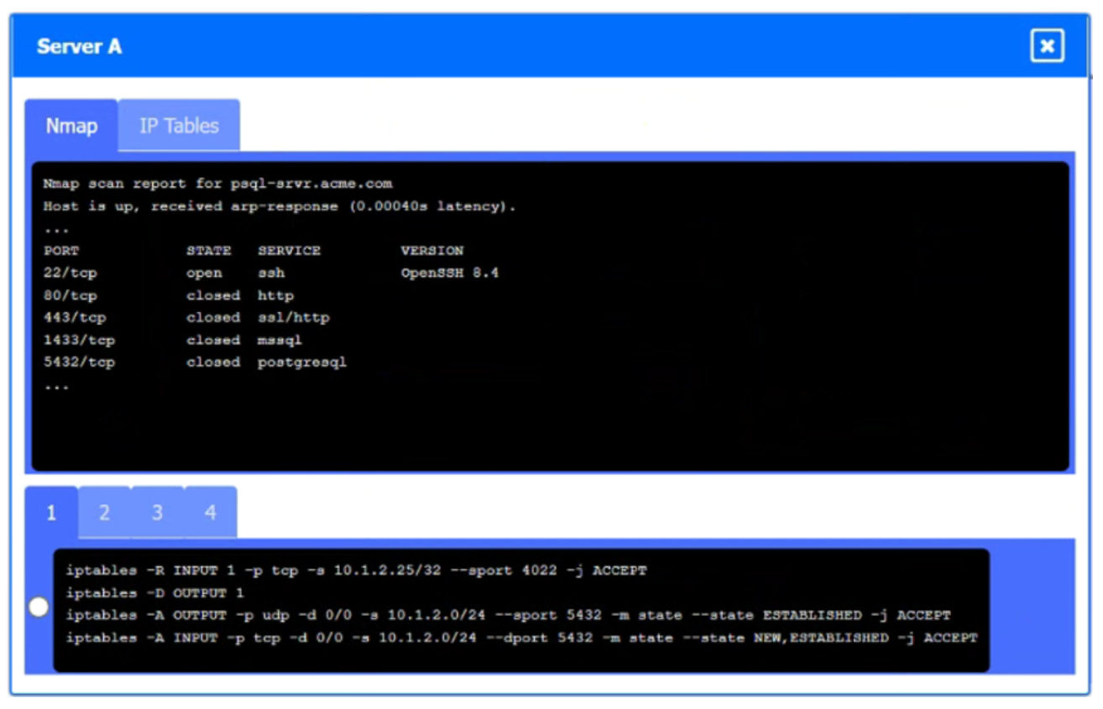Click the 80/tcp closed http row

pyautogui.click(x=168, y=296)
